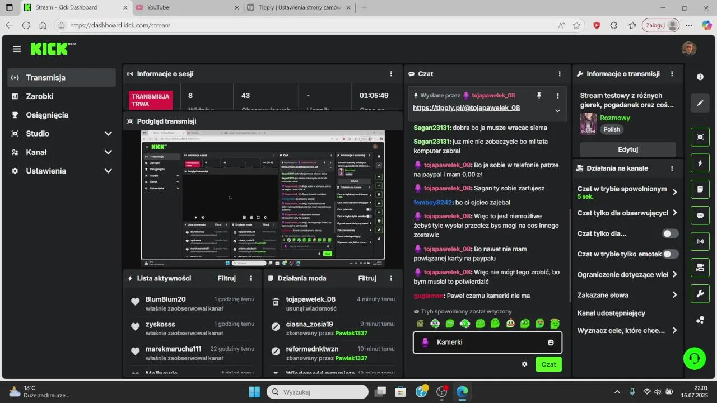The image size is (717, 403).
Task: Open Wyznacz cele, które chce... option
Action: [627, 330]
